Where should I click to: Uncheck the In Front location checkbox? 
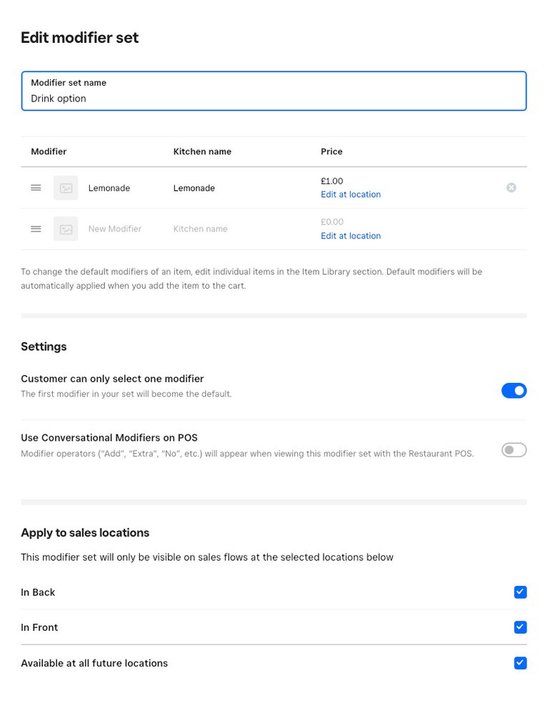[521, 627]
